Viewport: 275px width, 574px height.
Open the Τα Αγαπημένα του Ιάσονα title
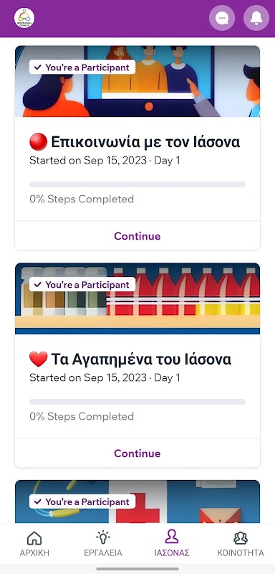coord(141,359)
